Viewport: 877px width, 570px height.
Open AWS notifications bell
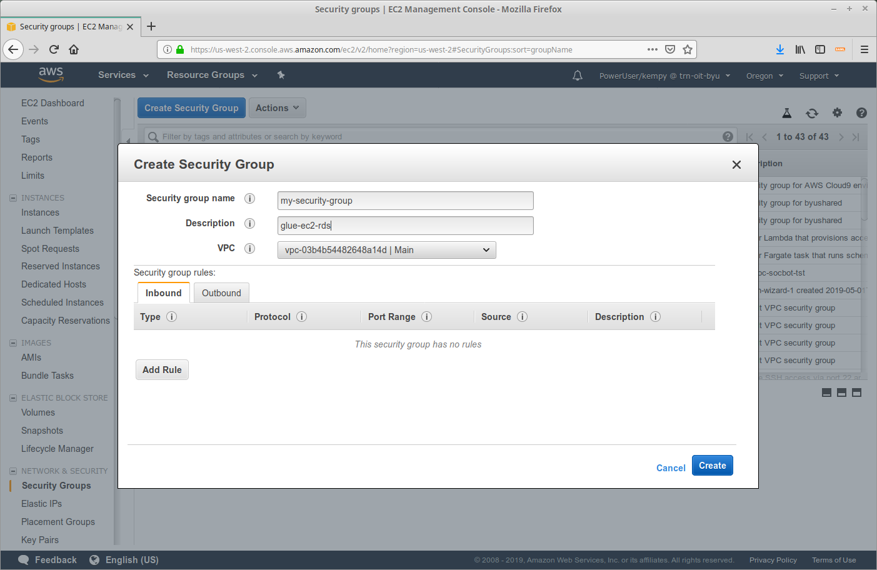point(578,76)
